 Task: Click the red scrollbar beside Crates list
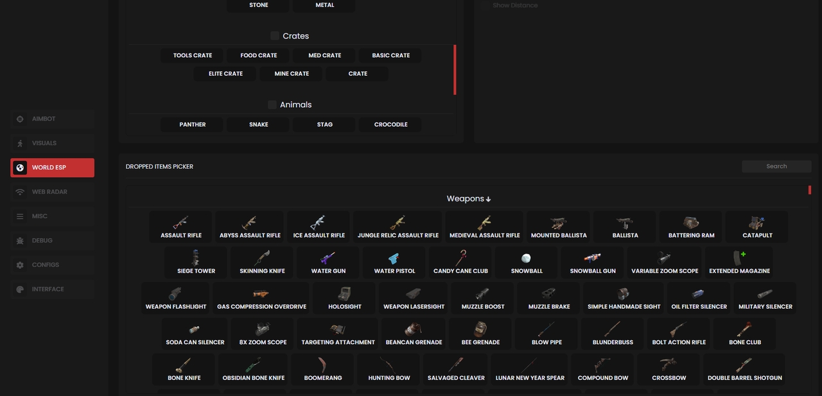(455, 69)
